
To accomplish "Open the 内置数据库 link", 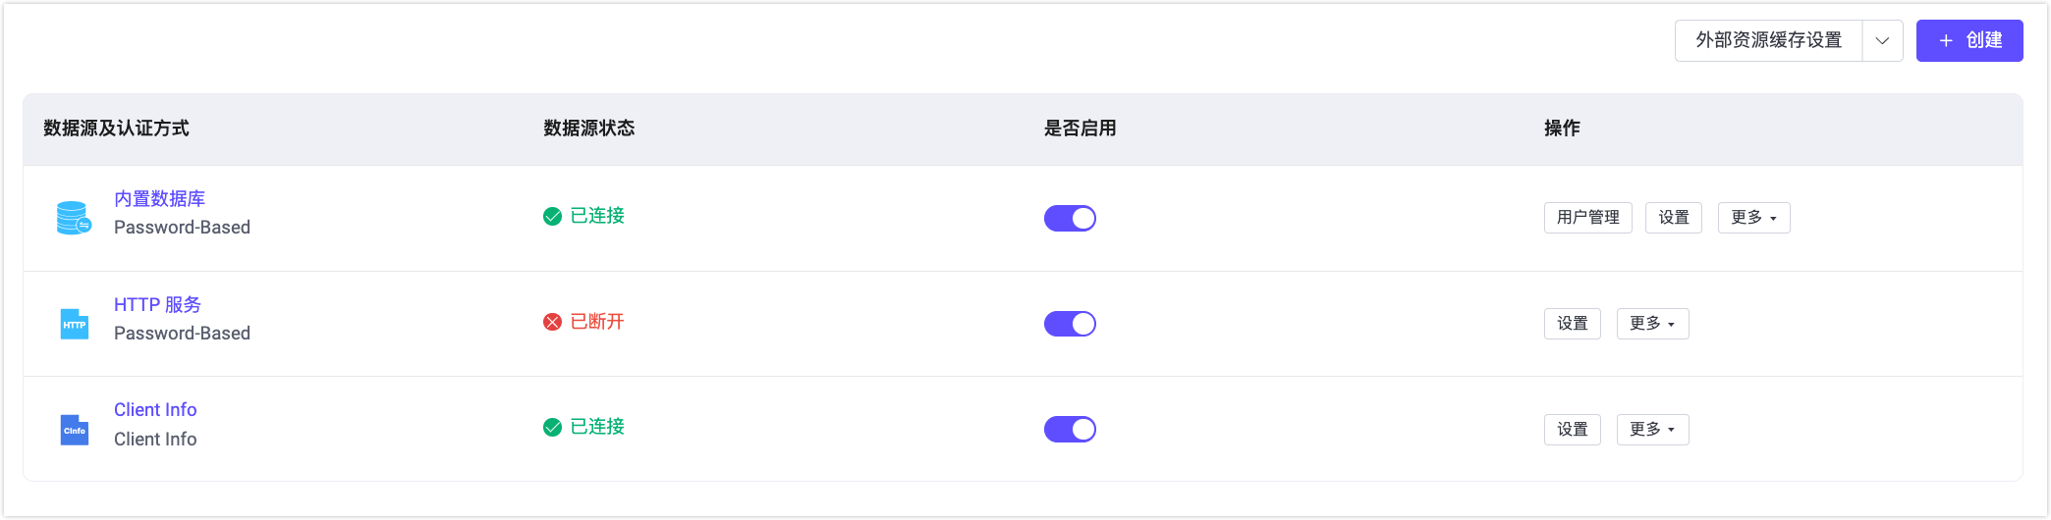I will click(159, 199).
